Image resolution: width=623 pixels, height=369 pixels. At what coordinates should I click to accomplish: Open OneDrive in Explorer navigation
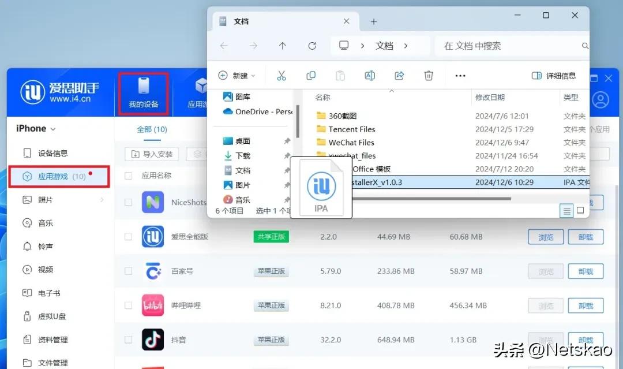(257, 111)
